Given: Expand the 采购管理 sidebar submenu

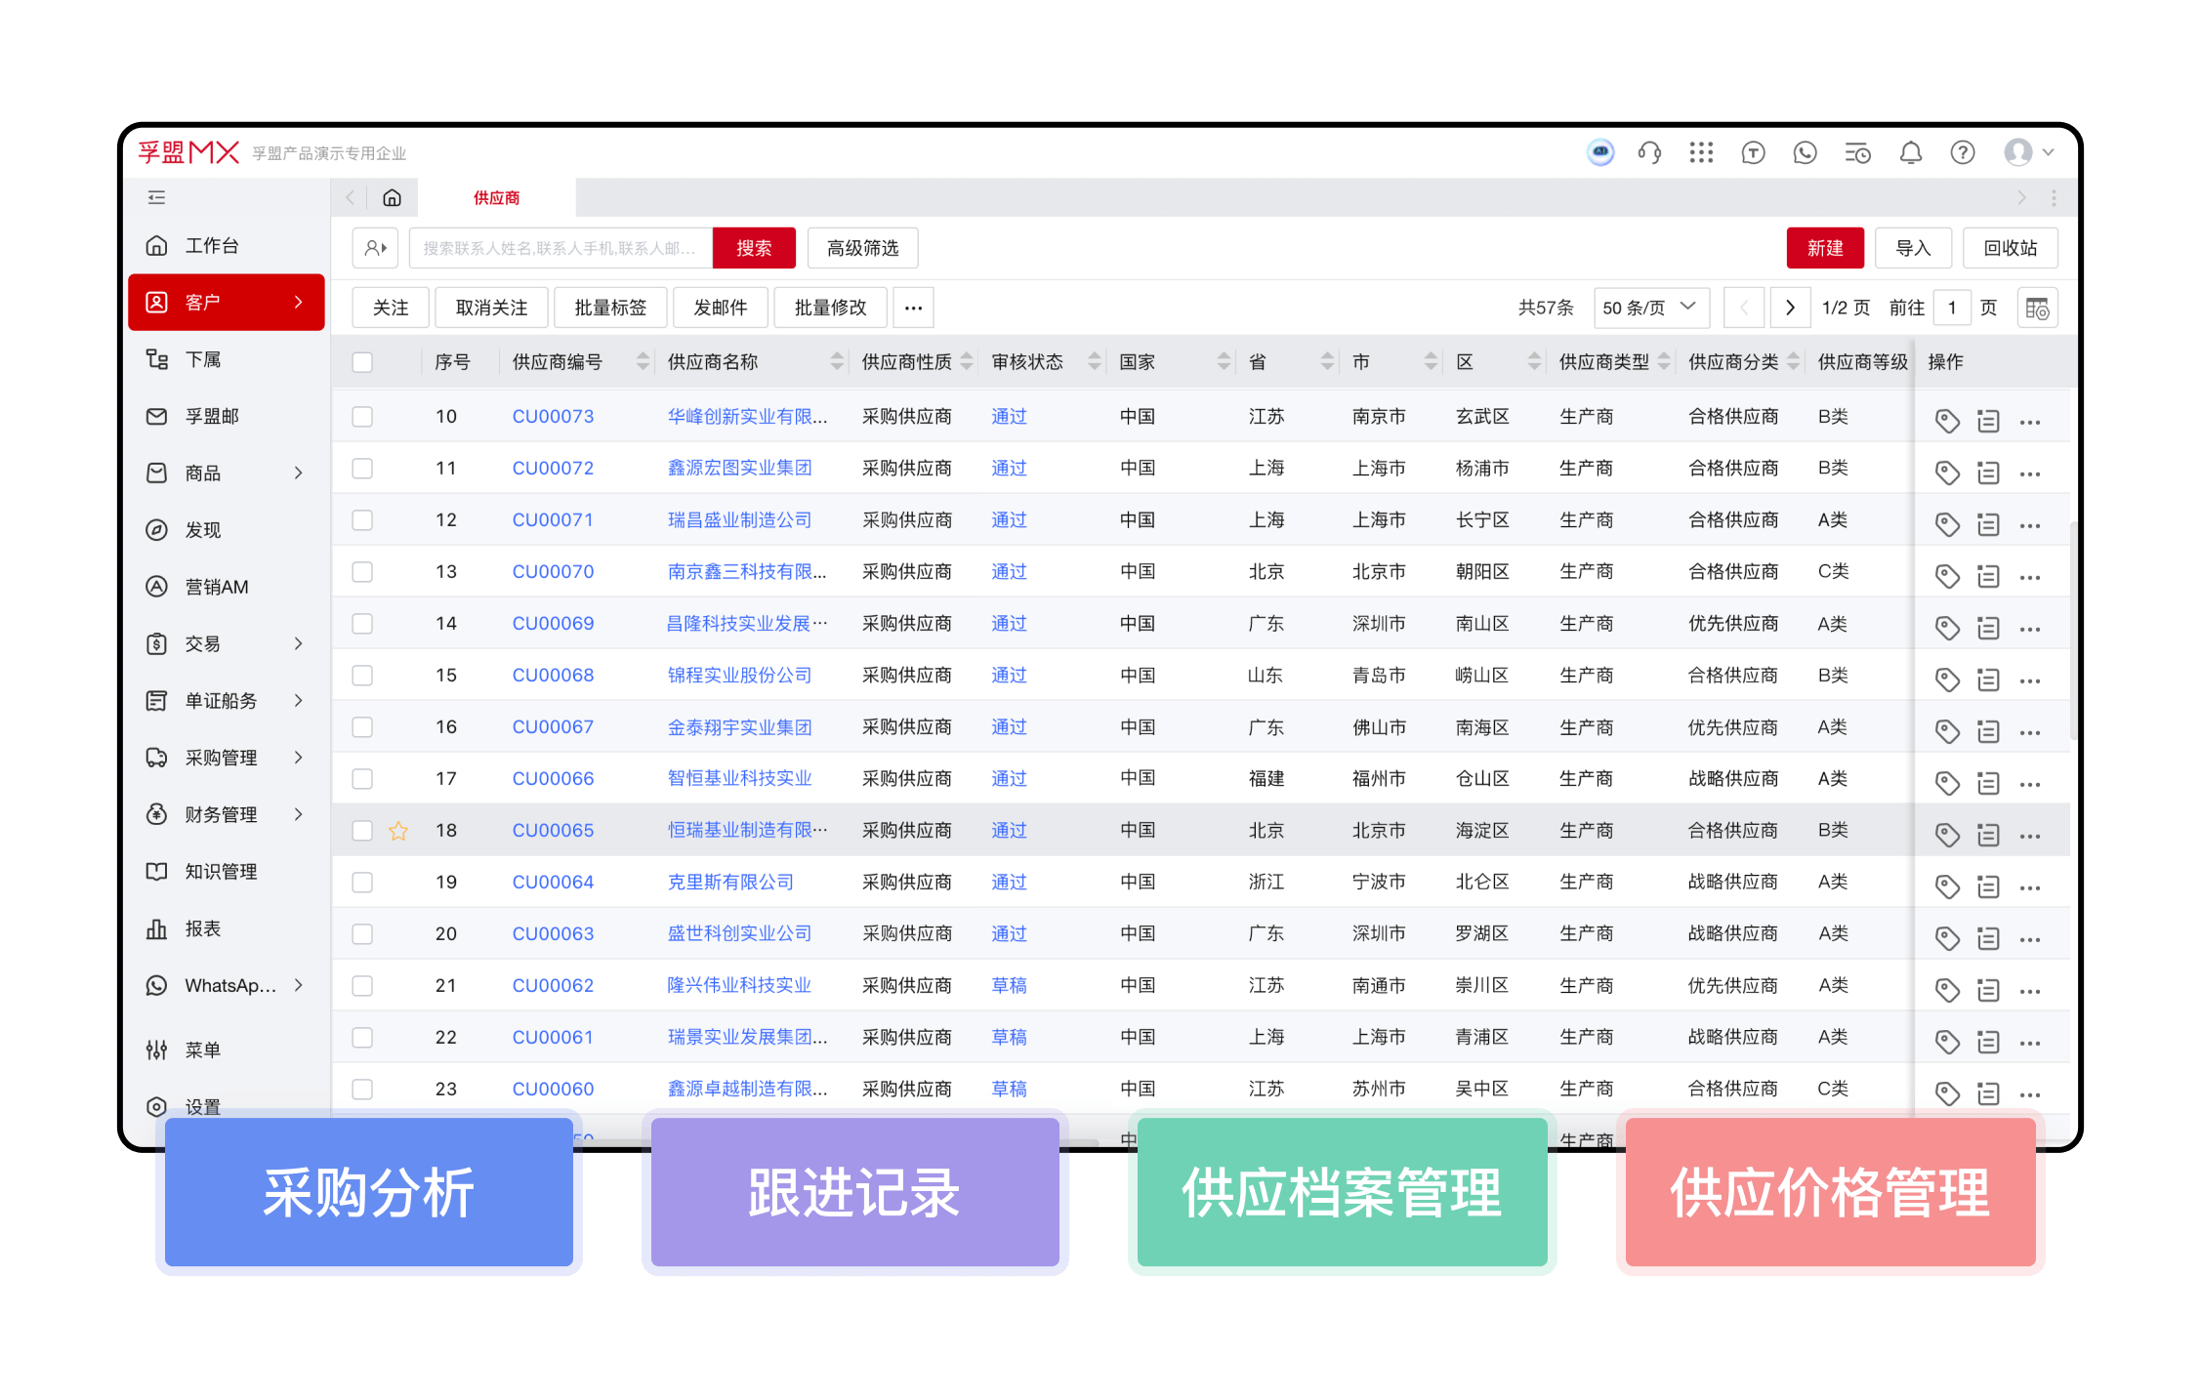Looking at the screenshot, I should (x=219, y=758).
